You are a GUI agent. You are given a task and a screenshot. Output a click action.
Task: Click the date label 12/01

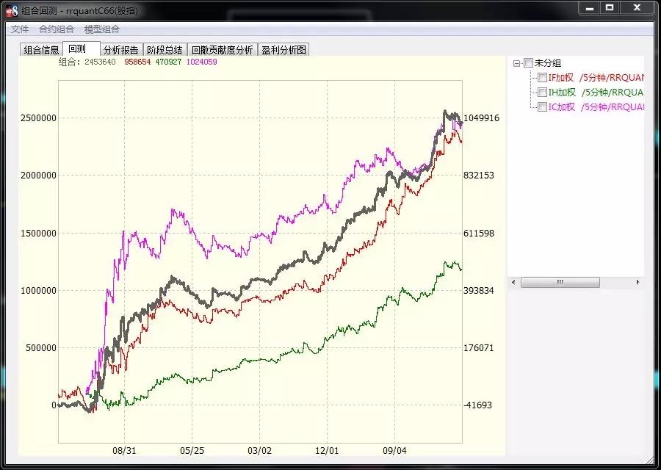click(x=327, y=451)
